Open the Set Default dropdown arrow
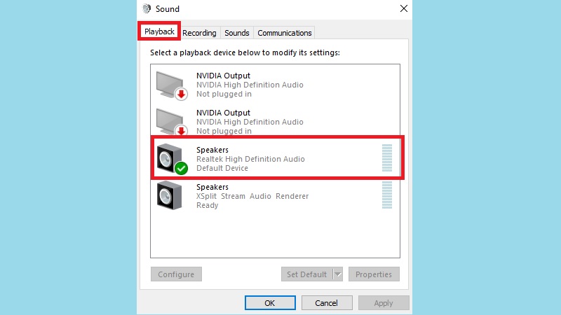 pos(338,274)
